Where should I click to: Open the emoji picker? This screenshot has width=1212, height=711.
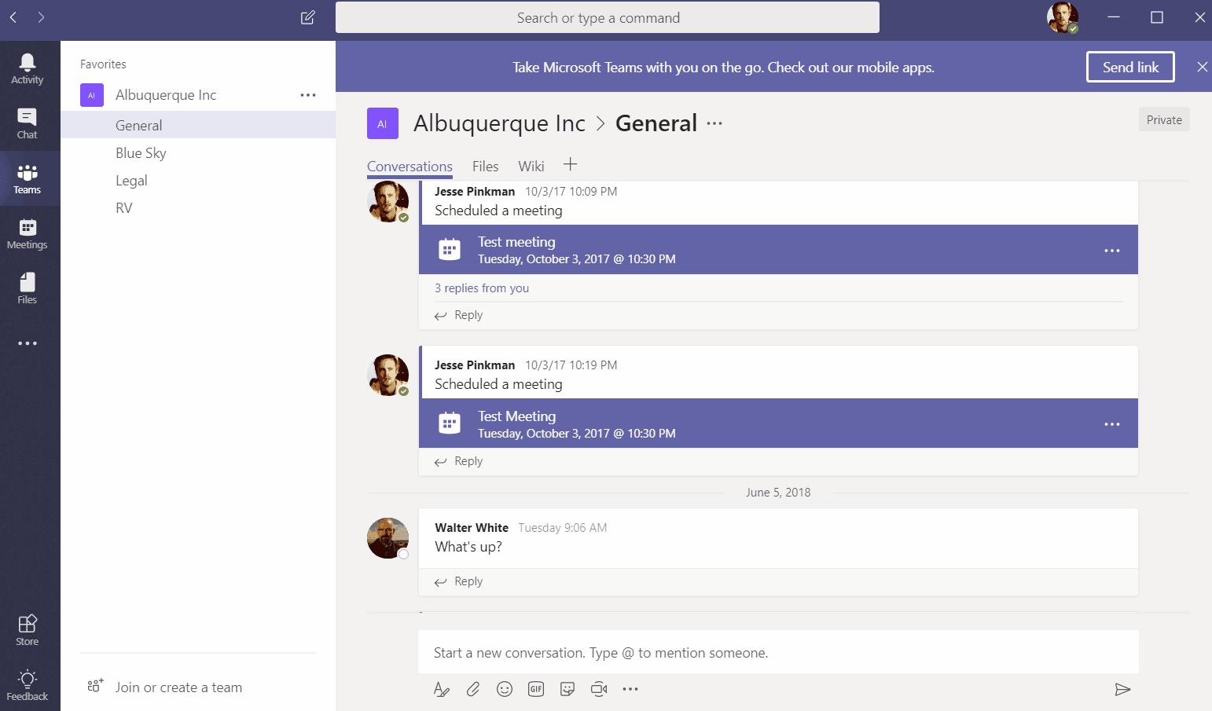tap(505, 689)
